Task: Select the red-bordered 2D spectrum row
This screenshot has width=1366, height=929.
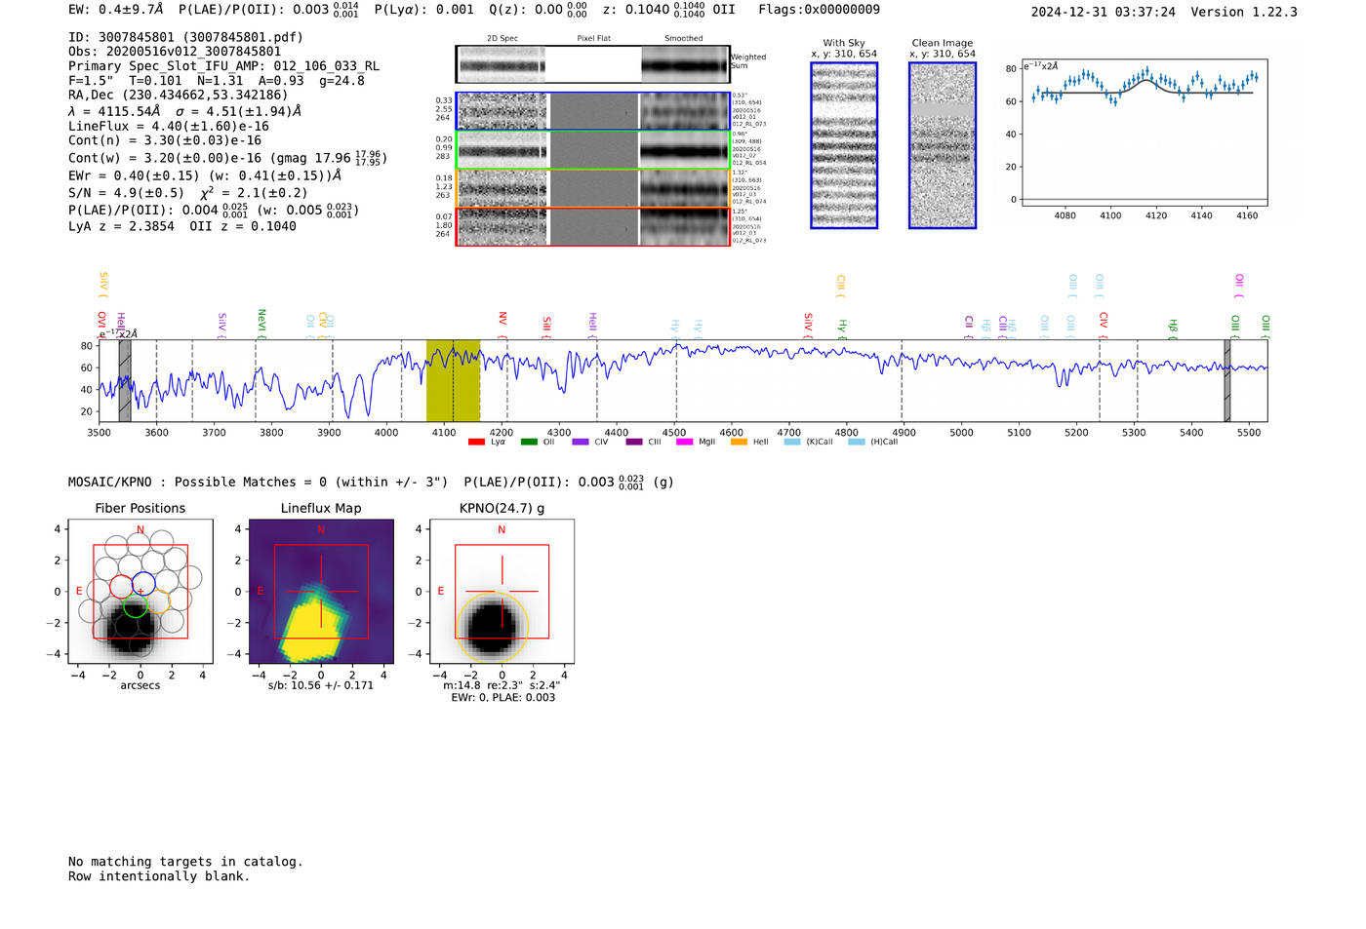Action: click(592, 226)
